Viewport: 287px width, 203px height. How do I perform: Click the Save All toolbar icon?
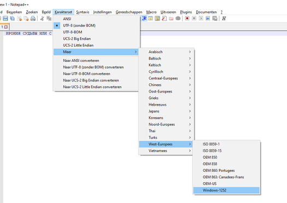click(12, 18)
